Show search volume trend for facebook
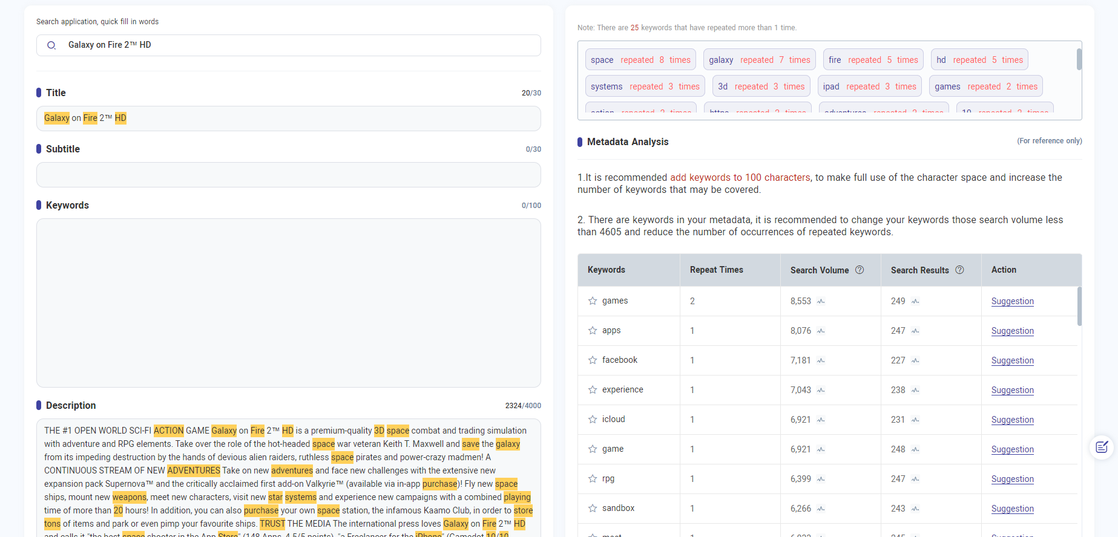This screenshot has height=537, width=1118. [x=821, y=360]
